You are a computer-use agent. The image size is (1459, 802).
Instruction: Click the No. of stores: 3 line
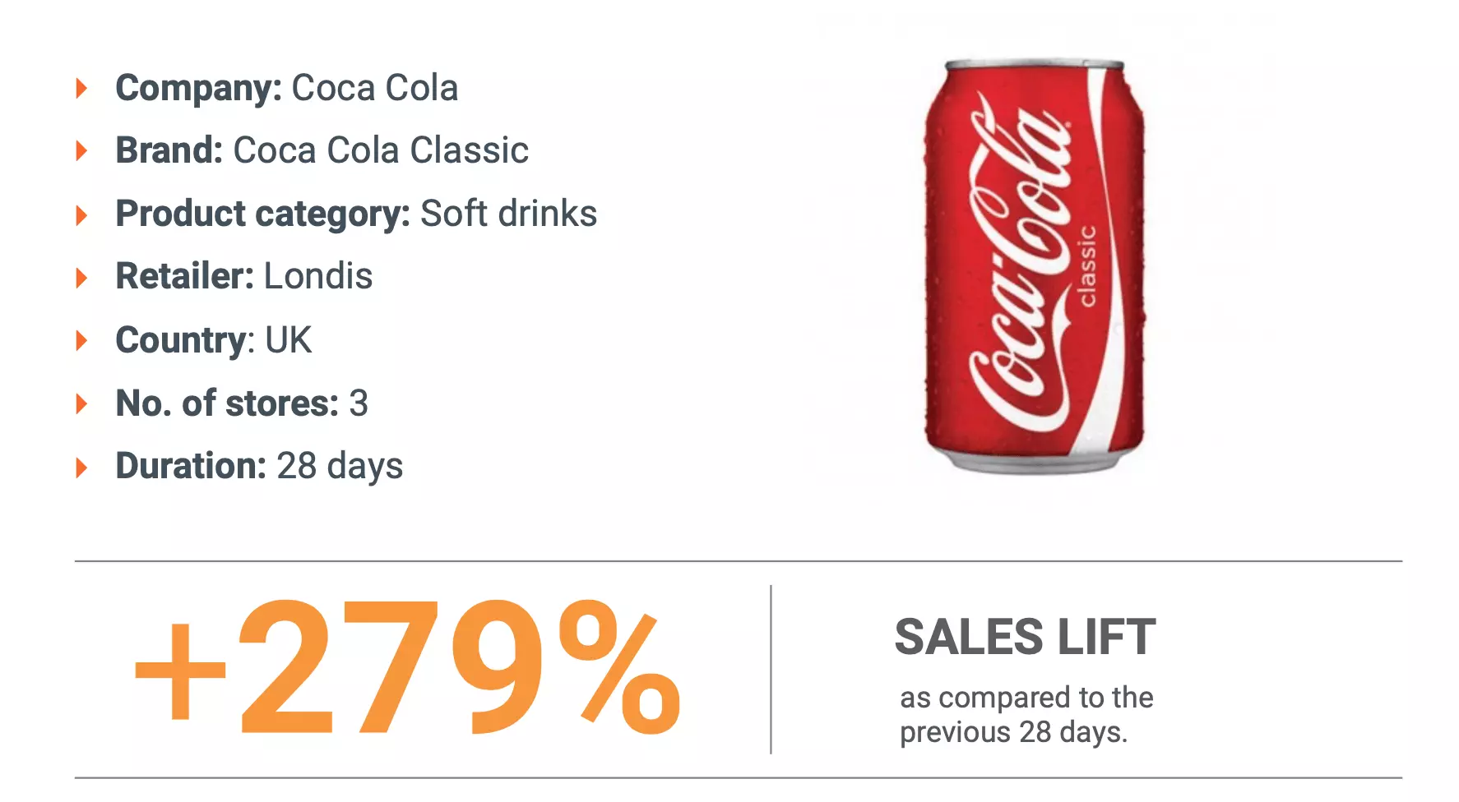[241, 403]
